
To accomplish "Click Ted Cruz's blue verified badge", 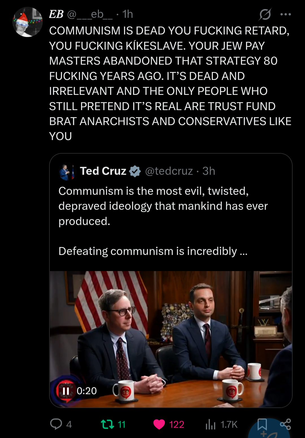I will pos(135,171).
